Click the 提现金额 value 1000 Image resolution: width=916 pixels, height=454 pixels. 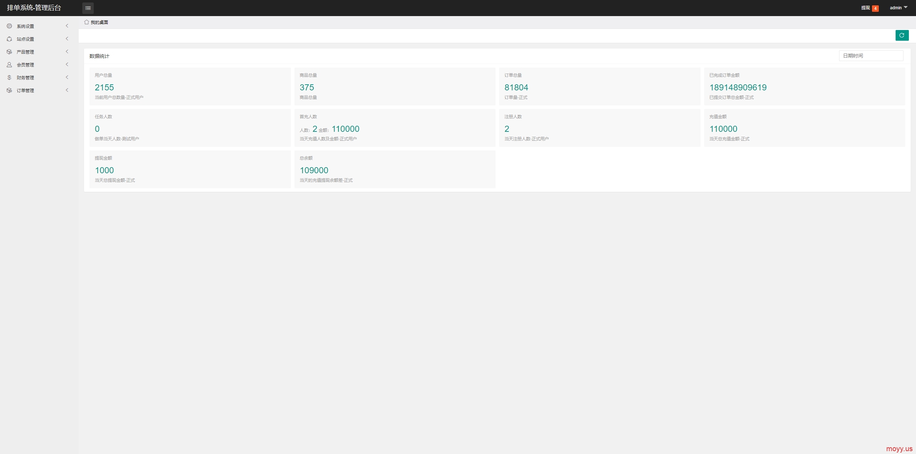point(104,170)
